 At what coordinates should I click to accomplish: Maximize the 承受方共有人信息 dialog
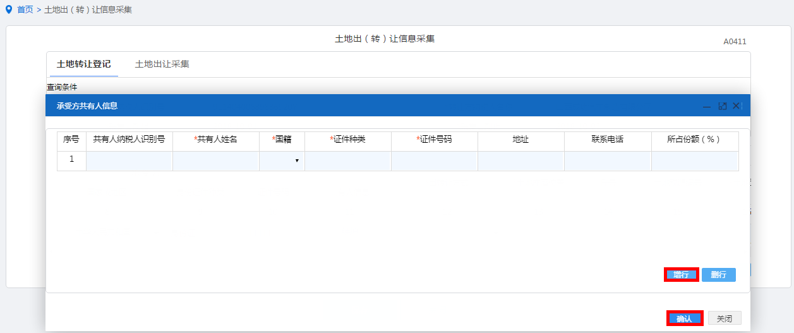point(722,106)
